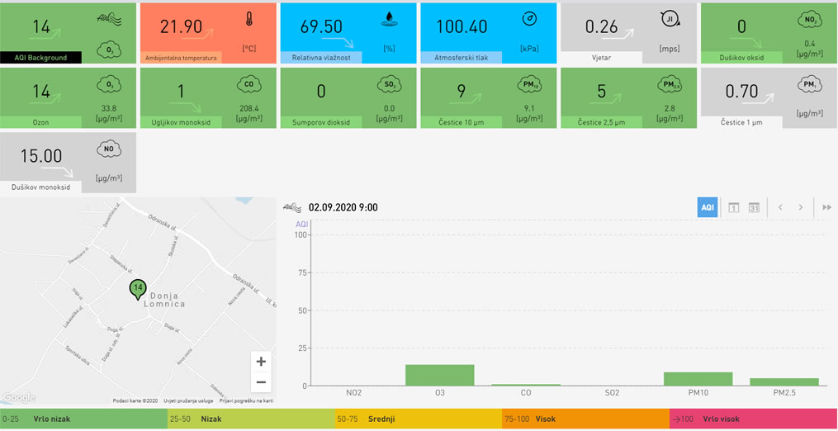Open the Uvjeti pružanja usluge link
Screen dimensions: 838x431
point(187,400)
